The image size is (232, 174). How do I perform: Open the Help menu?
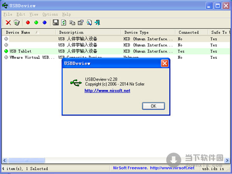(x=67, y=14)
